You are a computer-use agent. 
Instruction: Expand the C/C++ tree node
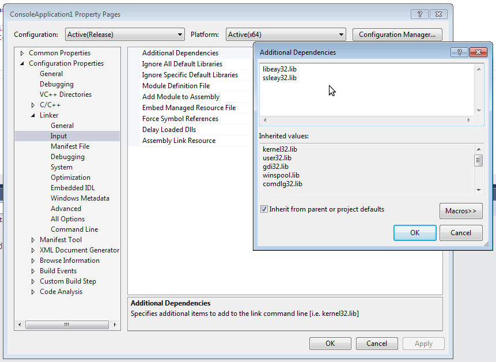pyautogui.click(x=33, y=105)
